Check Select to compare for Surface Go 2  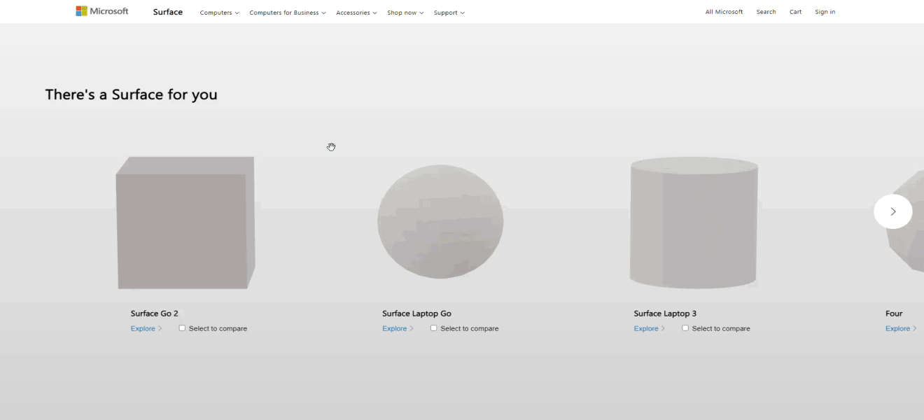(182, 328)
